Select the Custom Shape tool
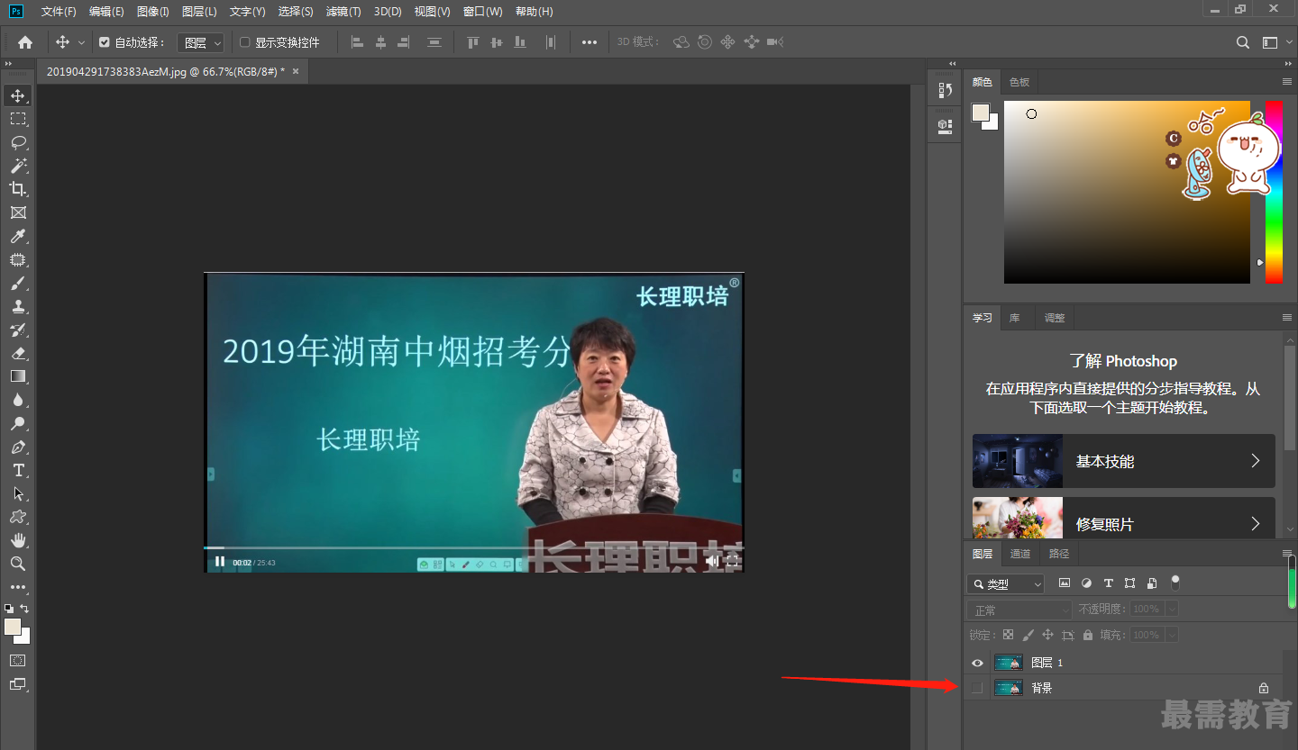1298x750 pixels. (18, 517)
